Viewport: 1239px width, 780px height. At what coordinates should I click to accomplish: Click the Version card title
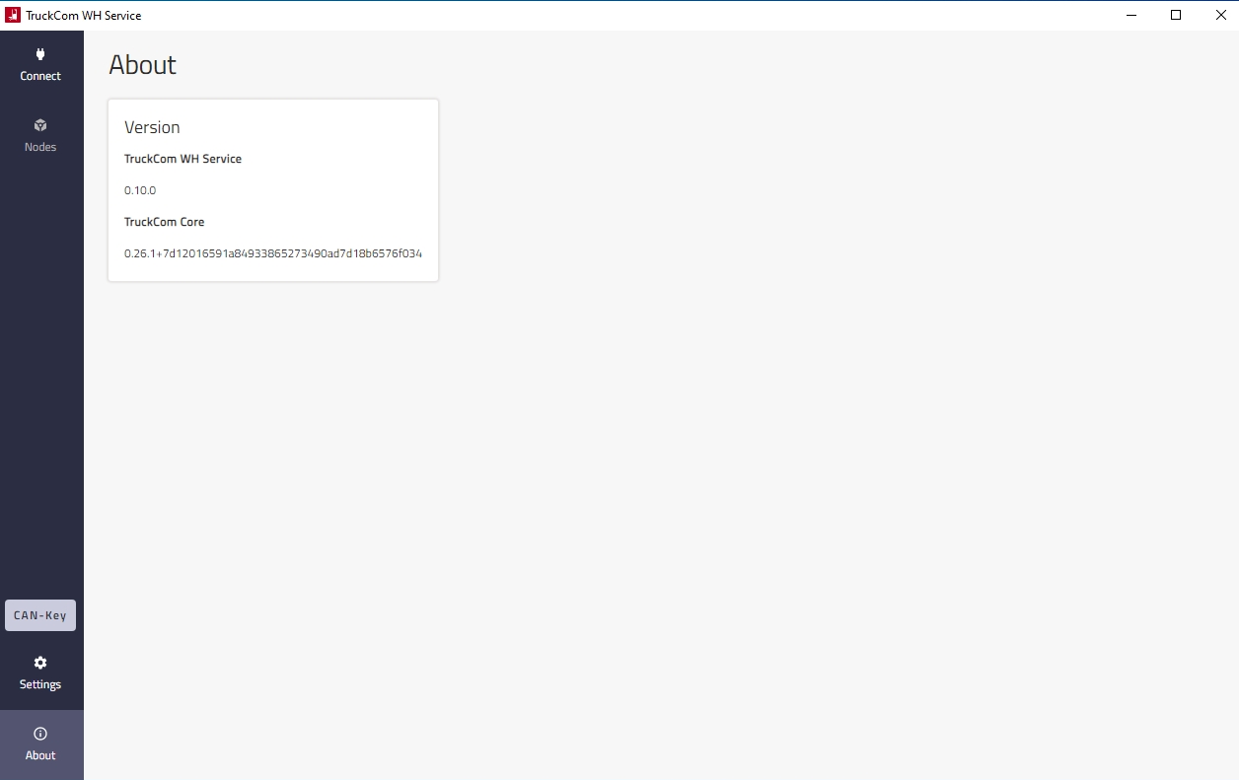(x=152, y=127)
